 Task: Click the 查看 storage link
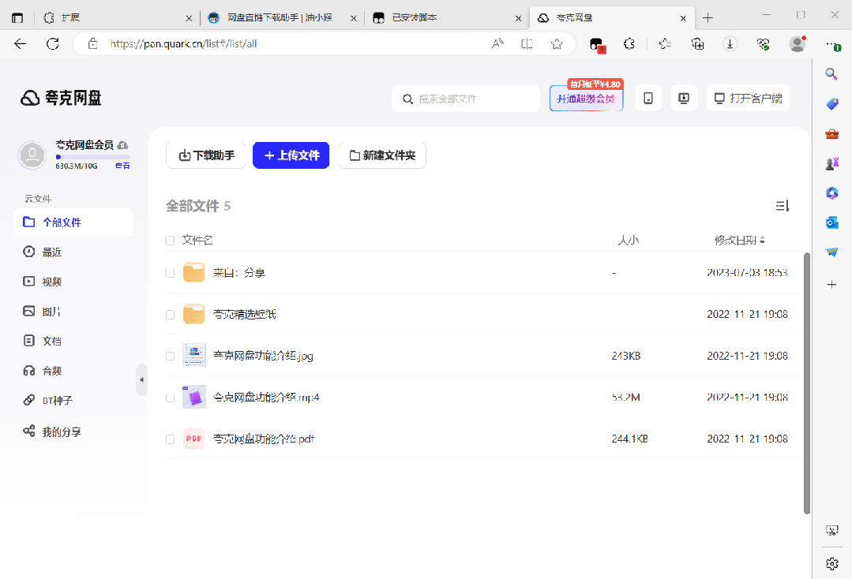(122, 166)
